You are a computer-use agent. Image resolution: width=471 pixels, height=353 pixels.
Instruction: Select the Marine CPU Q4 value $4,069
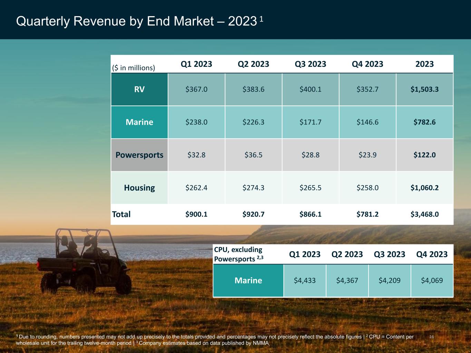(432, 280)
